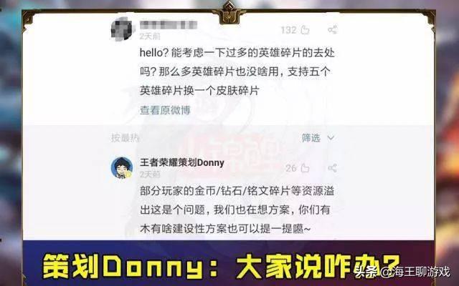Open the blurred commenter's avatar
The height and width of the screenshot is (286, 459).
(x=122, y=29)
